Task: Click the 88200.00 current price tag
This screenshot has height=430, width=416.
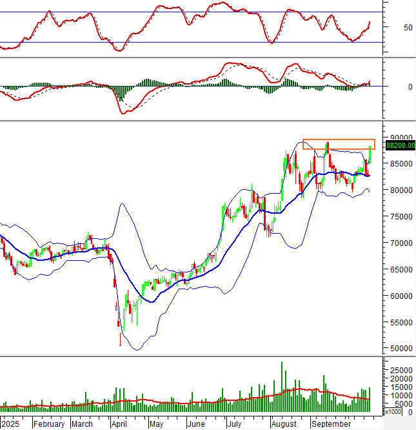Action: click(x=400, y=146)
